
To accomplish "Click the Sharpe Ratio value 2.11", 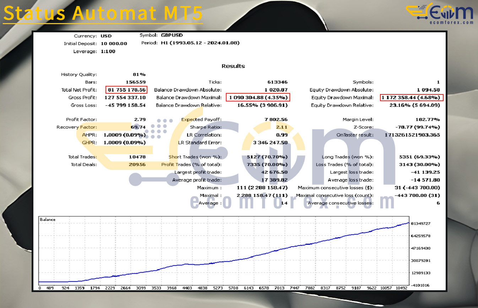I will tap(282, 127).
